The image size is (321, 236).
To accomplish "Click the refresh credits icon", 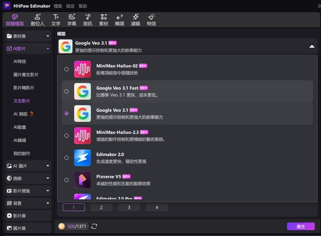I will 94,226.
